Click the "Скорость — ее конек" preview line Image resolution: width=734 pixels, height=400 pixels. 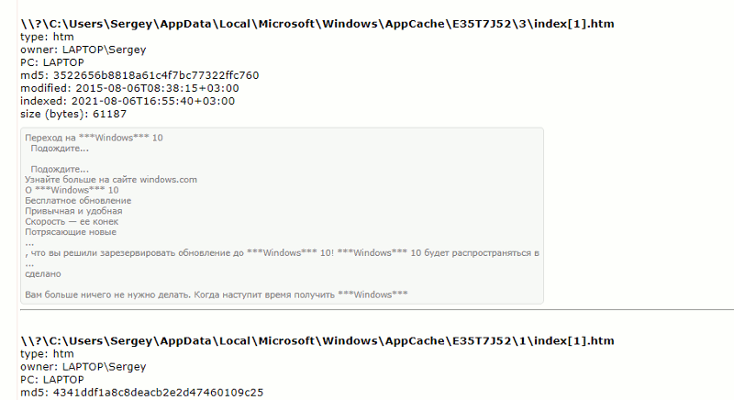(x=72, y=221)
